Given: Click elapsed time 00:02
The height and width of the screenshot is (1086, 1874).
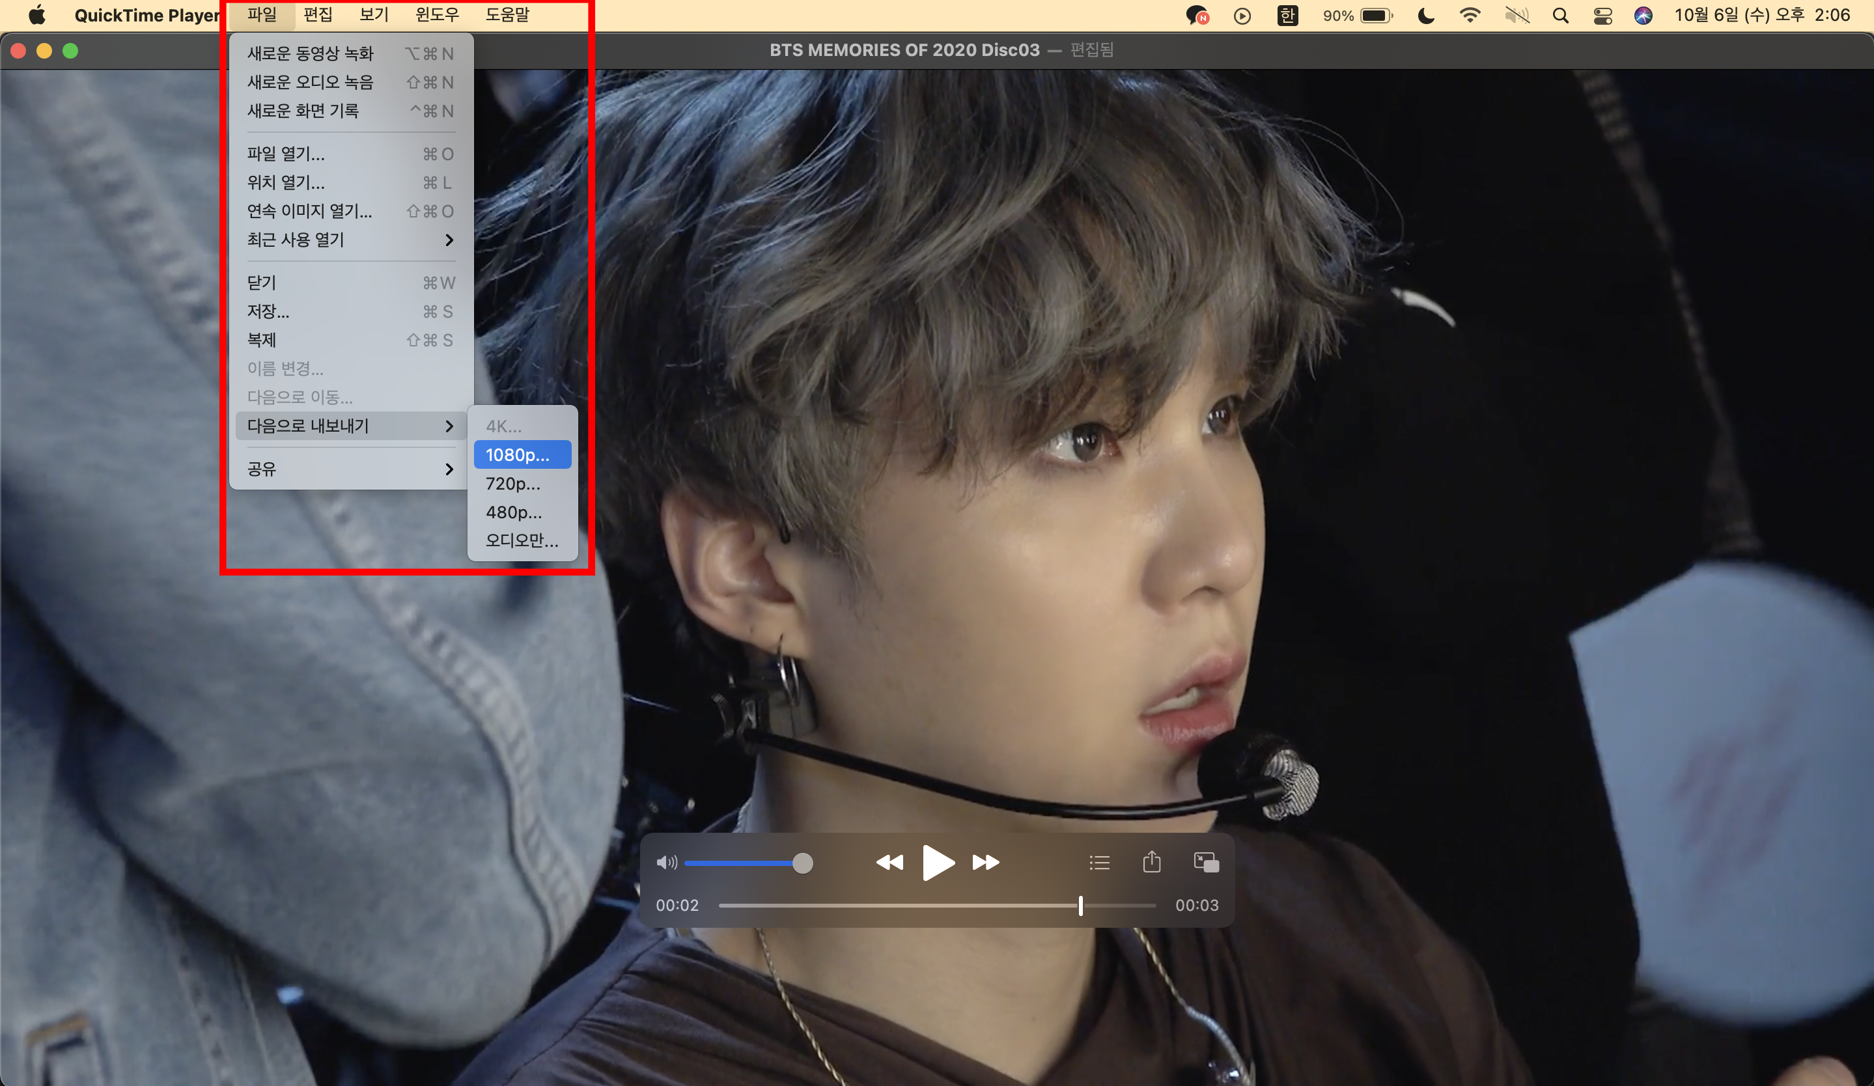Looking at the screenshot, I should tap(677, 906).
